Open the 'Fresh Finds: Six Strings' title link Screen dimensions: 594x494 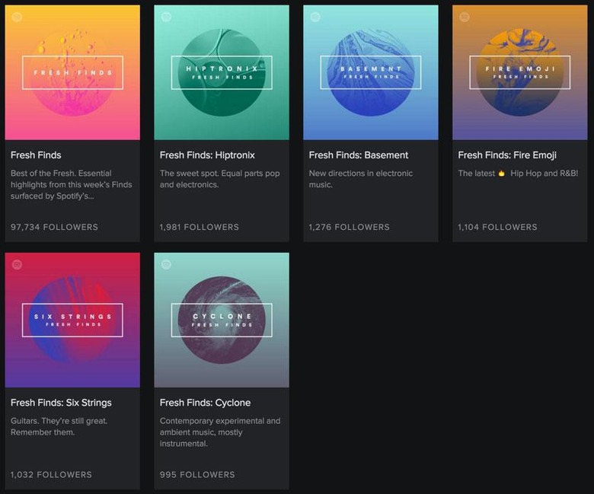(61, 403)
